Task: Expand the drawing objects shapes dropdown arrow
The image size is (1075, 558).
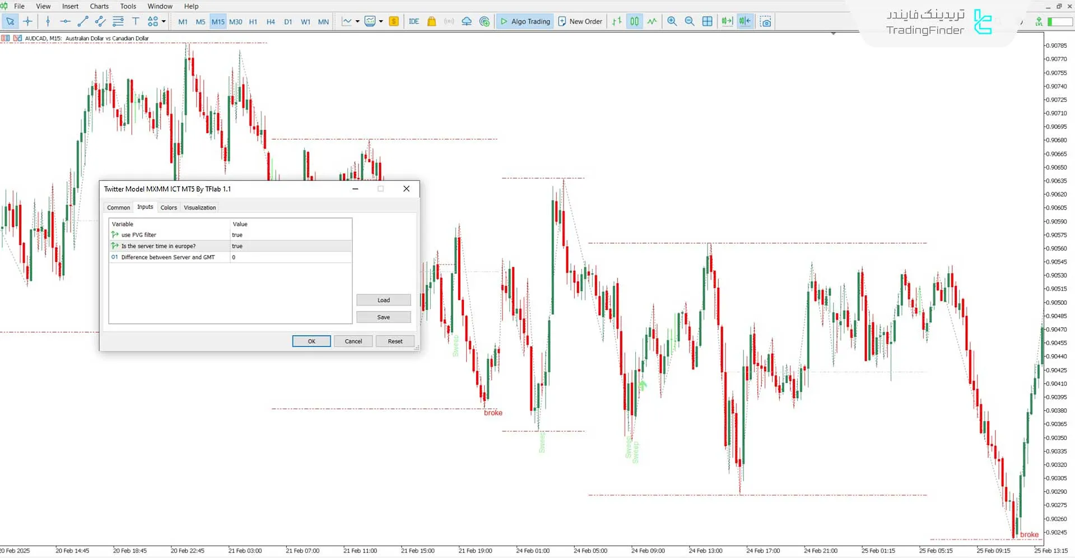Action: (164, 21)
